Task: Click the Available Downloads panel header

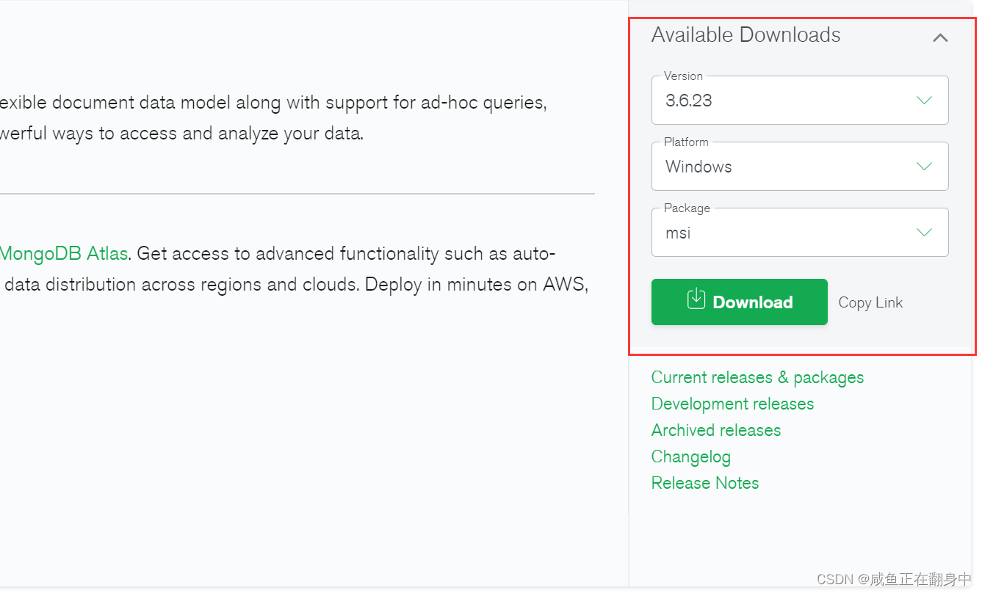Action: tap(745, 34)
